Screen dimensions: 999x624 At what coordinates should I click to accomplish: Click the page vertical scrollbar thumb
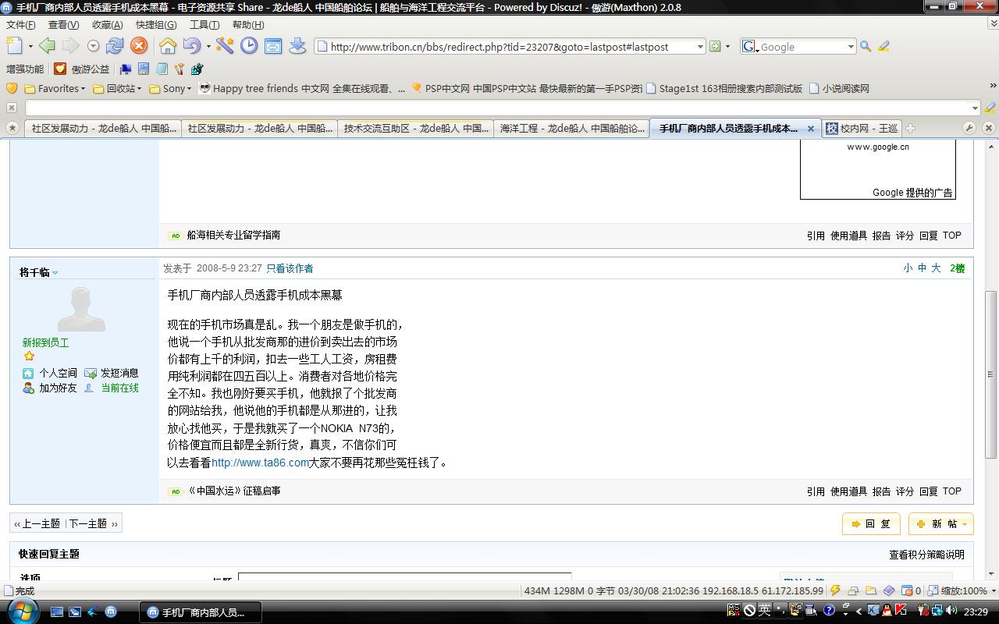991,374
